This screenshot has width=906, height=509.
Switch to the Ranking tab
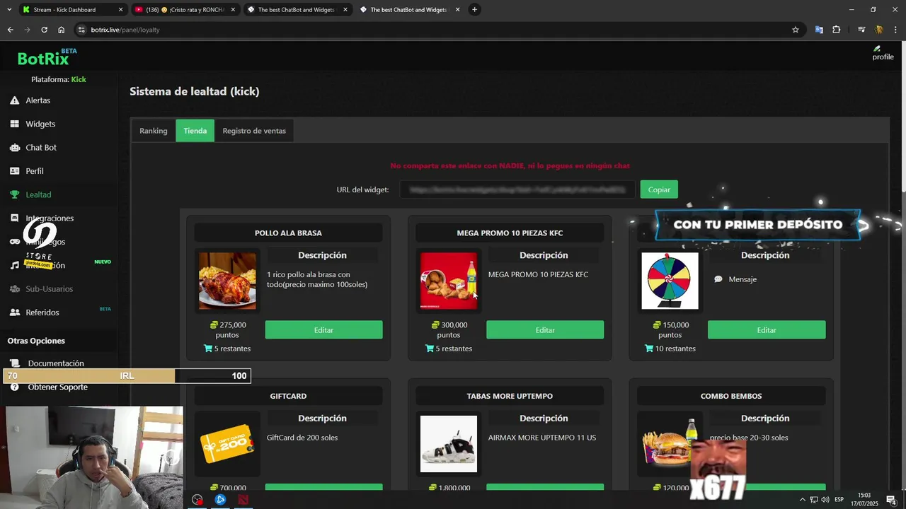tap(153, 131)
